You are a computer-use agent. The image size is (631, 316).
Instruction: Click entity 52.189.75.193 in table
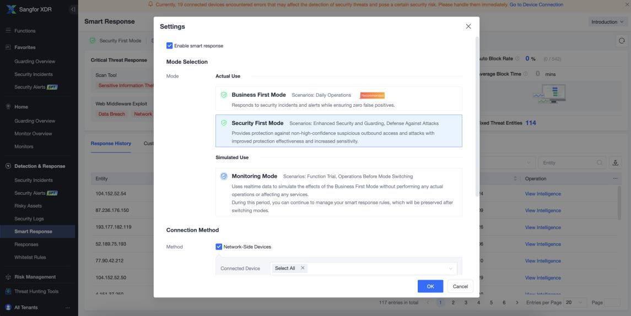point(111,244)
